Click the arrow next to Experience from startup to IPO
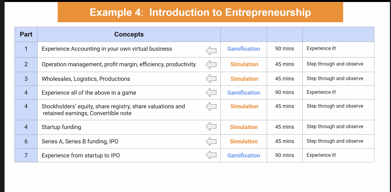This screenshot has height=192, width=391. tap(211, 155)
